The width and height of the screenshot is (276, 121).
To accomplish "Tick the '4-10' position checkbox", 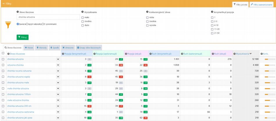I will pyautogui.click(x=212, y=25).
